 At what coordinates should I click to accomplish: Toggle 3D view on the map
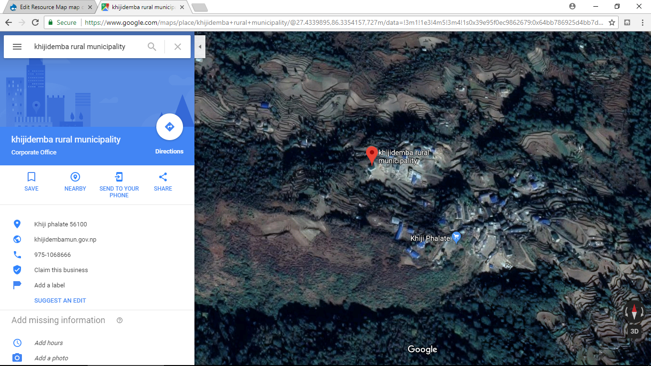pyautogui.click(x=634, y=331)
